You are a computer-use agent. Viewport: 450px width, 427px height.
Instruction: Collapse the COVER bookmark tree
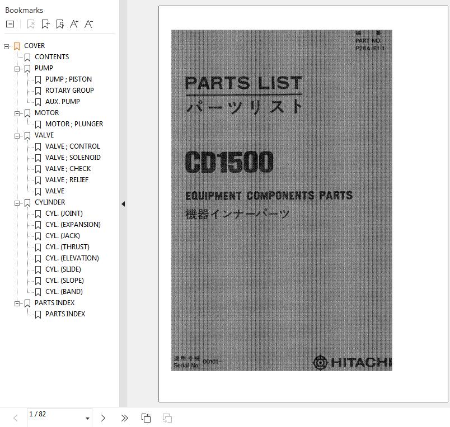click(x=6, y=46)
